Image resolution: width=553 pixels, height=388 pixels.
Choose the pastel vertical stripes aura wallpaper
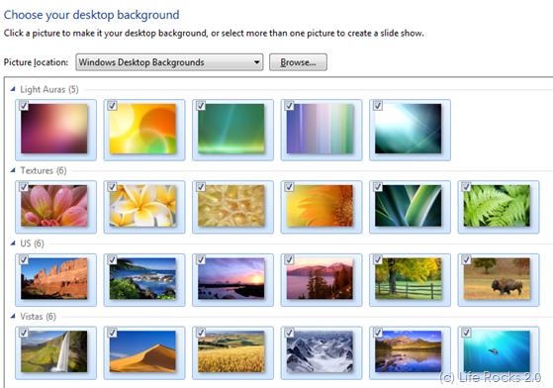pyautogui.click(x=320, y=129)
